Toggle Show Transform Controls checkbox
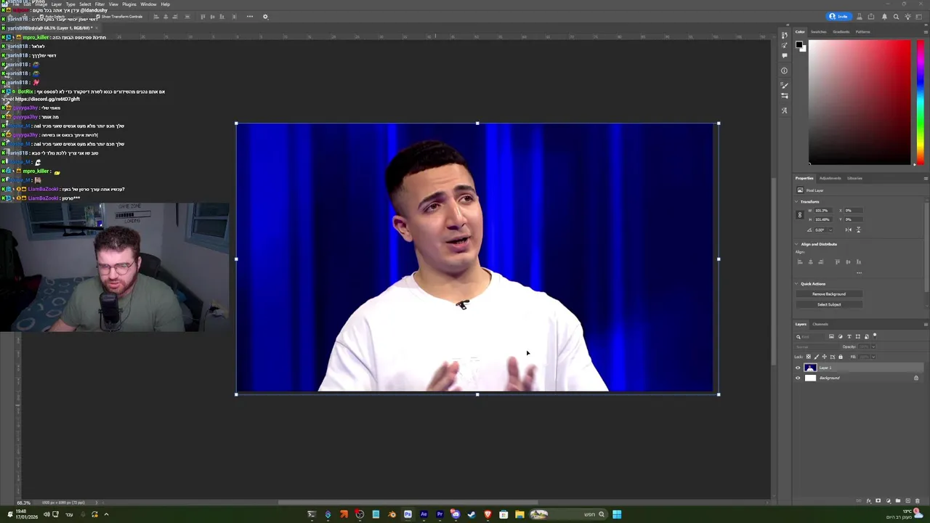Image resolution: width=930 pixels, height=523 pixels. [x=98, y=17]
